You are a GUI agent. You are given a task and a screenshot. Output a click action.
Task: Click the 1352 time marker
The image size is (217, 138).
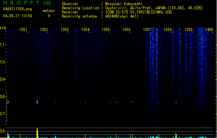(x=44, y=30)
